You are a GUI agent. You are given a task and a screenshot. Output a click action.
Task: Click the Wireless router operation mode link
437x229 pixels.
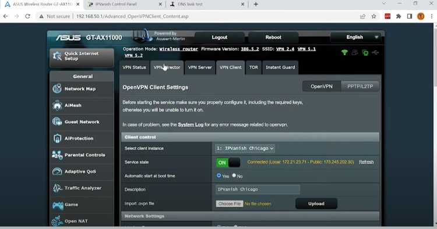(x=179, y=49)
